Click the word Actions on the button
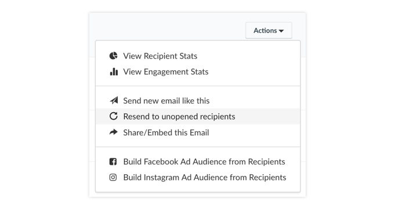The image size is (395, 209). pos(265,31)
